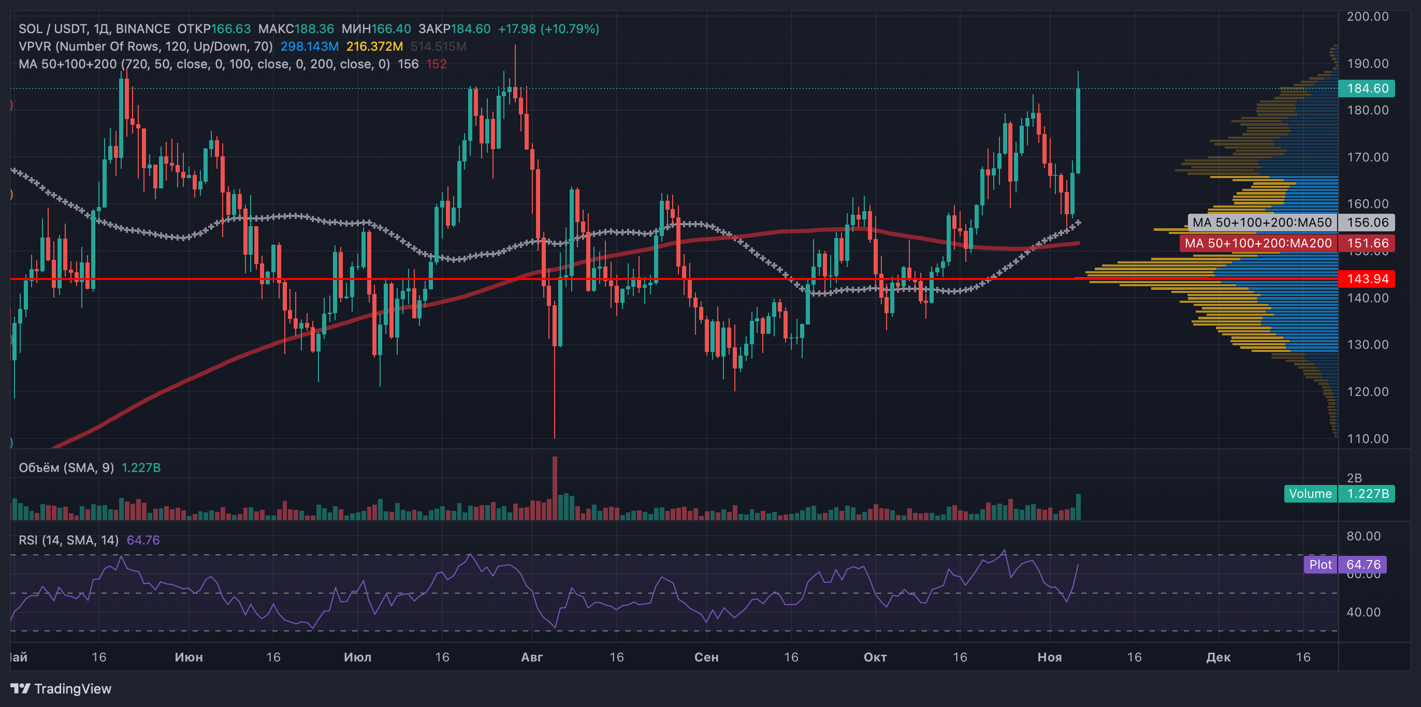Click the 140.00 price axis tick
Image resolution: width=1421 pixels, height=707 pixels.
click(x=1368, y=298)
